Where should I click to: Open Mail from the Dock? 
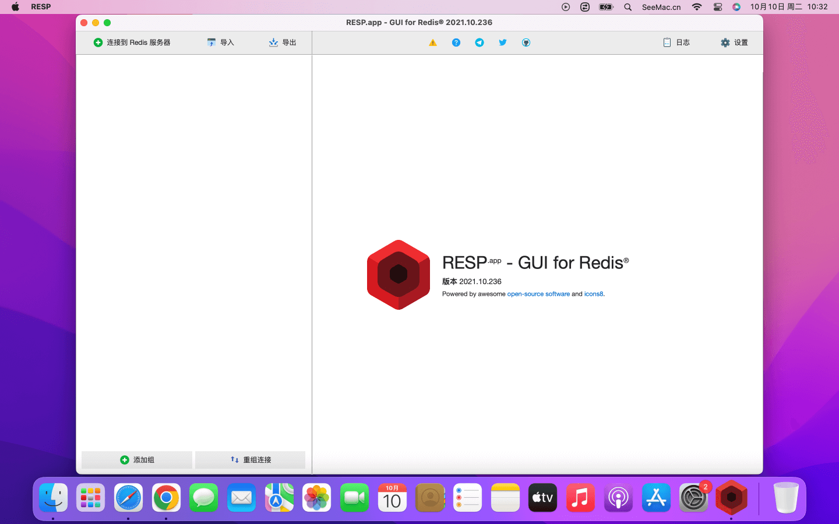tap(241, 498)
